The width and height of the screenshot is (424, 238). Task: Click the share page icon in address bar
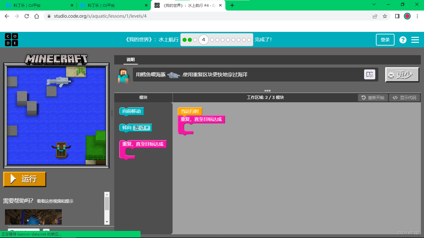pyautogui.click(x=375, y=16)
